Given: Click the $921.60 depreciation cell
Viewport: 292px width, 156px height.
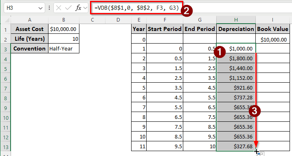Looking at the screenshot, I should coord(236,88).
